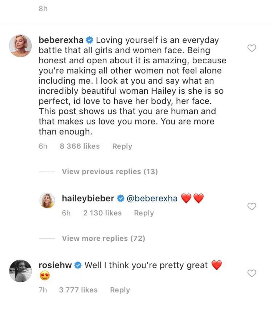Viewport: 272px width, 314px height.
Task: Tap the heart next to rosiehw's comment
Action: coord(251,273)
